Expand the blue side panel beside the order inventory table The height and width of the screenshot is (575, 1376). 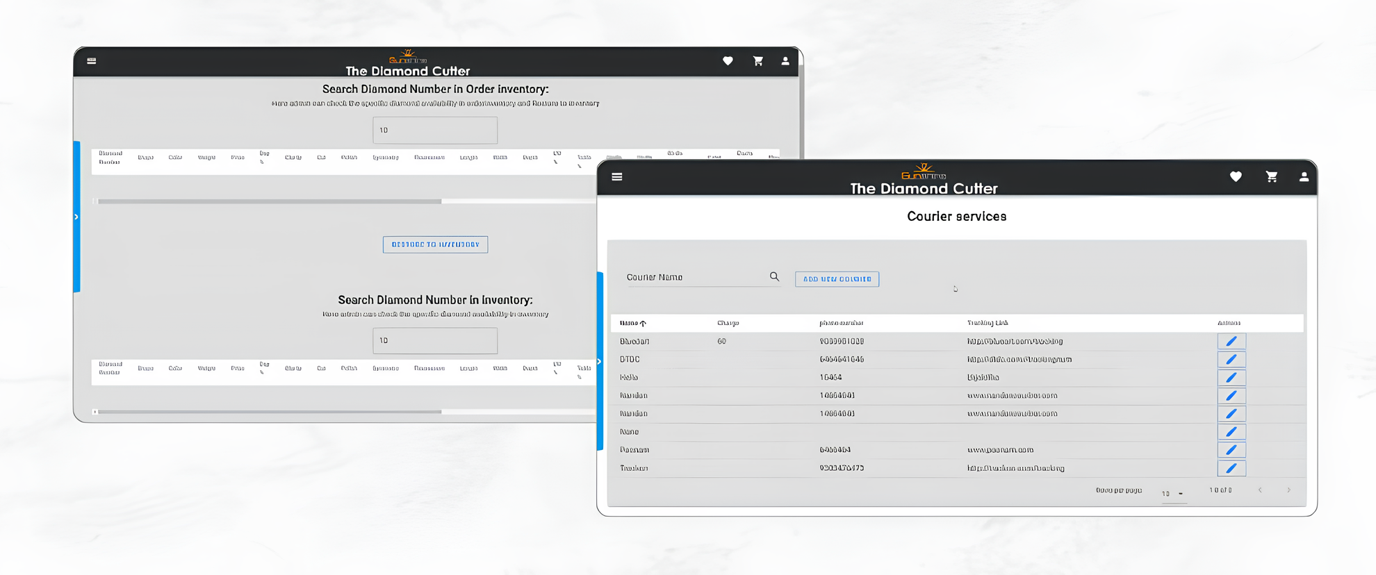point(76,217)
